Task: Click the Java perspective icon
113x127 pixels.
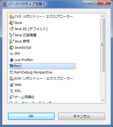Action: coord(12,23)
